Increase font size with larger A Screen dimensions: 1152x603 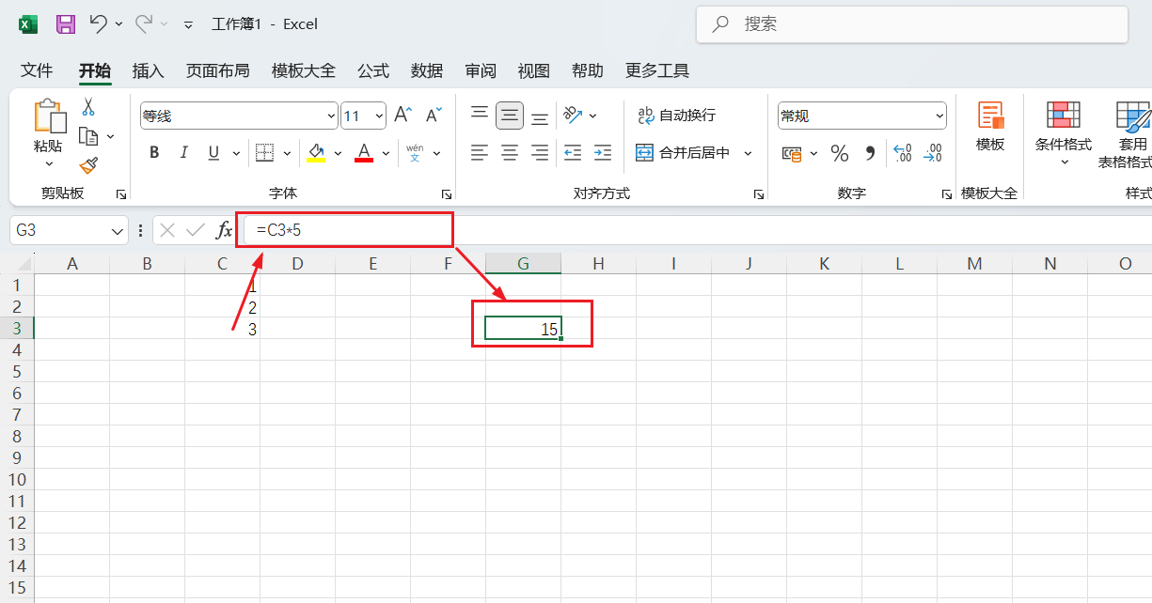click(402, 116)
